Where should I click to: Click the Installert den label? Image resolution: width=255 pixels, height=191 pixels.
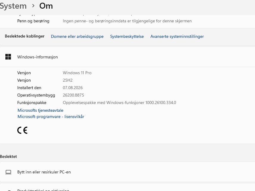(x=29, y=88)
